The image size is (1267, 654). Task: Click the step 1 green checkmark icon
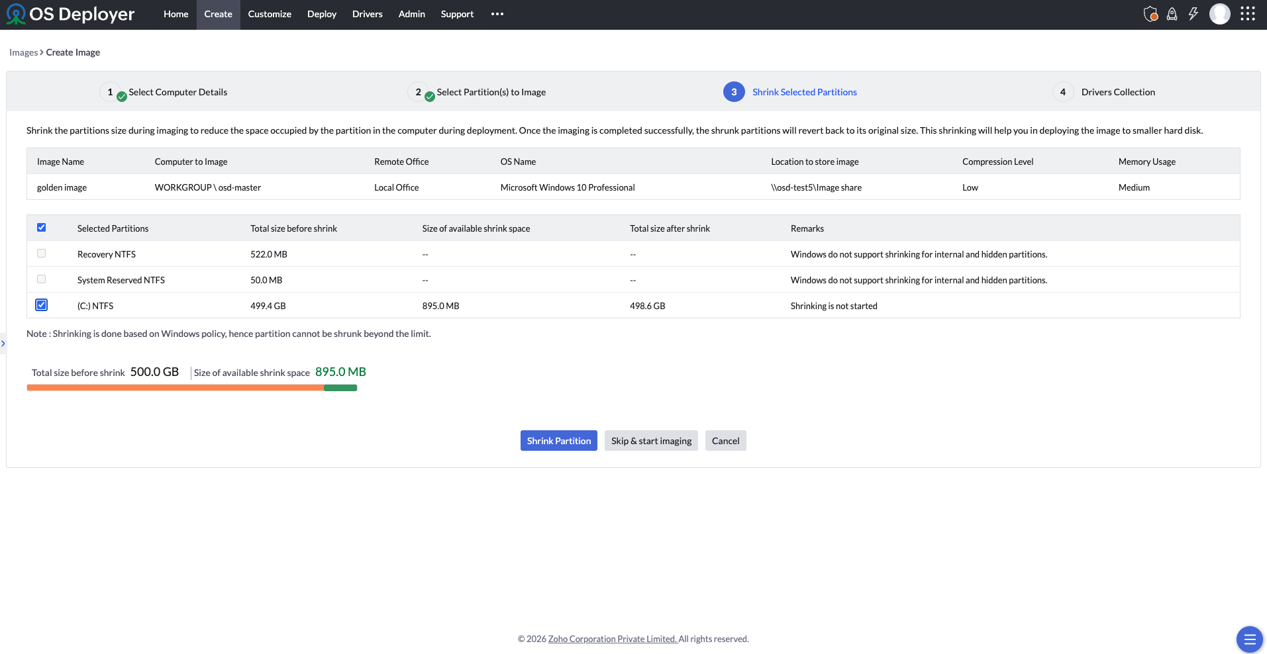(122, 97)
